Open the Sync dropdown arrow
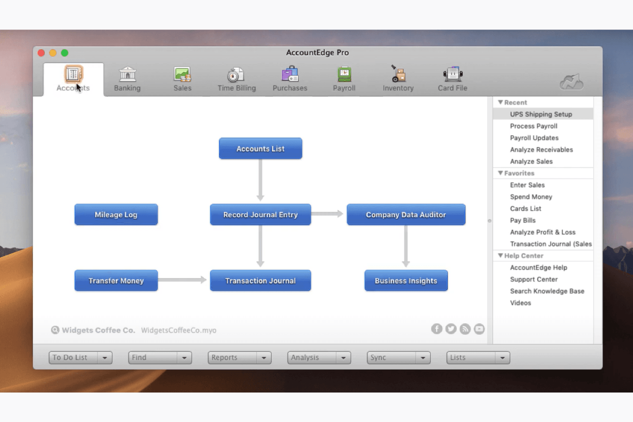 tap(423, 357)
